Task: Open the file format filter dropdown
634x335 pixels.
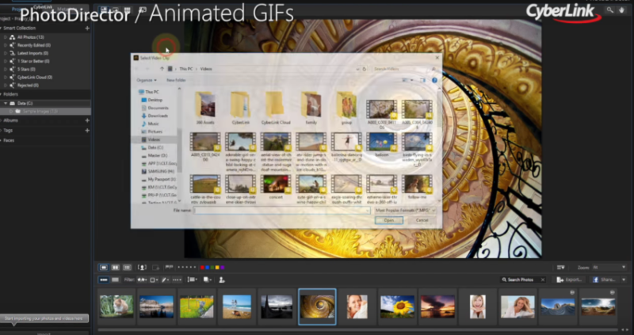Action: click(405, 211)
